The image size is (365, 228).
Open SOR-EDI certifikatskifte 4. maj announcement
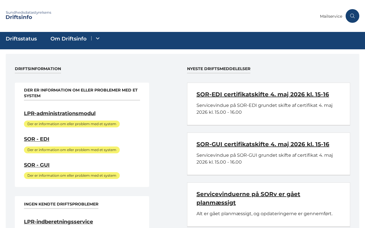coord(263,94)
